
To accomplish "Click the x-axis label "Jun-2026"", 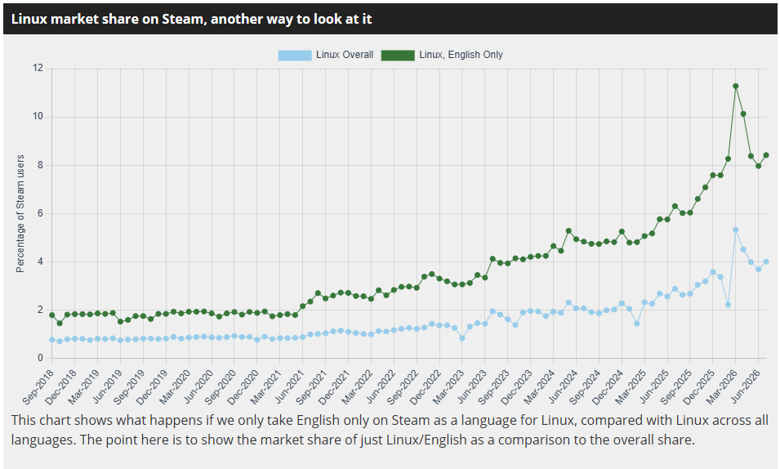I will pyautogui.click(x=746, y=386).
